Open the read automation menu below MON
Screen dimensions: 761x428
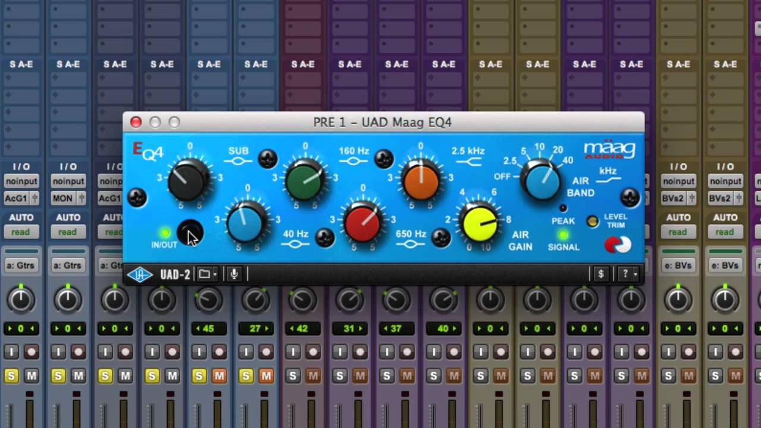pyautogui.click(x=68, y=232)
